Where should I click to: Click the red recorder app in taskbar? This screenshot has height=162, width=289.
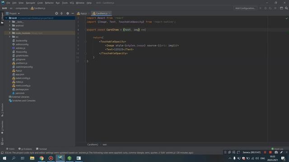coord(51,158)
